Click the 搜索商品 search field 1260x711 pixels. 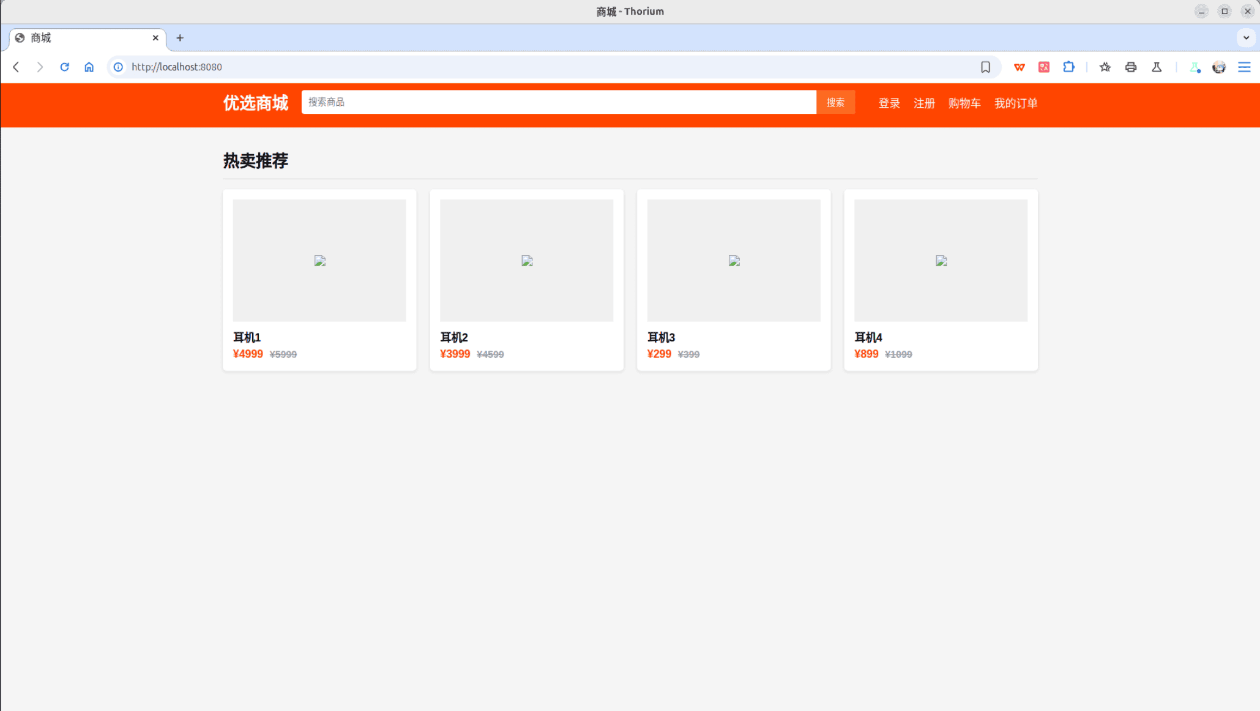tap(559, 102)
